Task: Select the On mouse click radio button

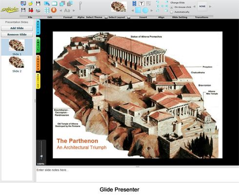Action: pyautogui.click(x=171, y=7)
